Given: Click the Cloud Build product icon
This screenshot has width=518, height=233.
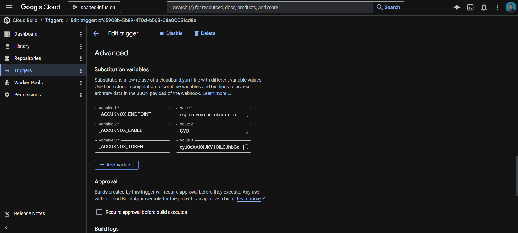Looking at the screenshot, I should [7, 20].
